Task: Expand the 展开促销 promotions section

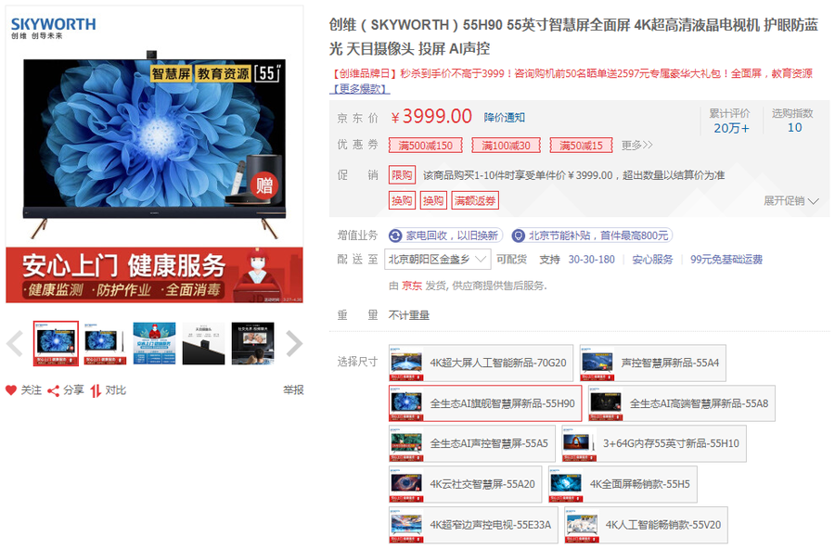Action: pyautogui.click(x=790, y=200)
